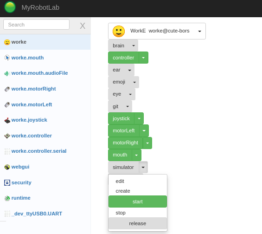
Task: Open the WorkE worke@cute-bors dropdown caret
Action: (x=199, y=31)
